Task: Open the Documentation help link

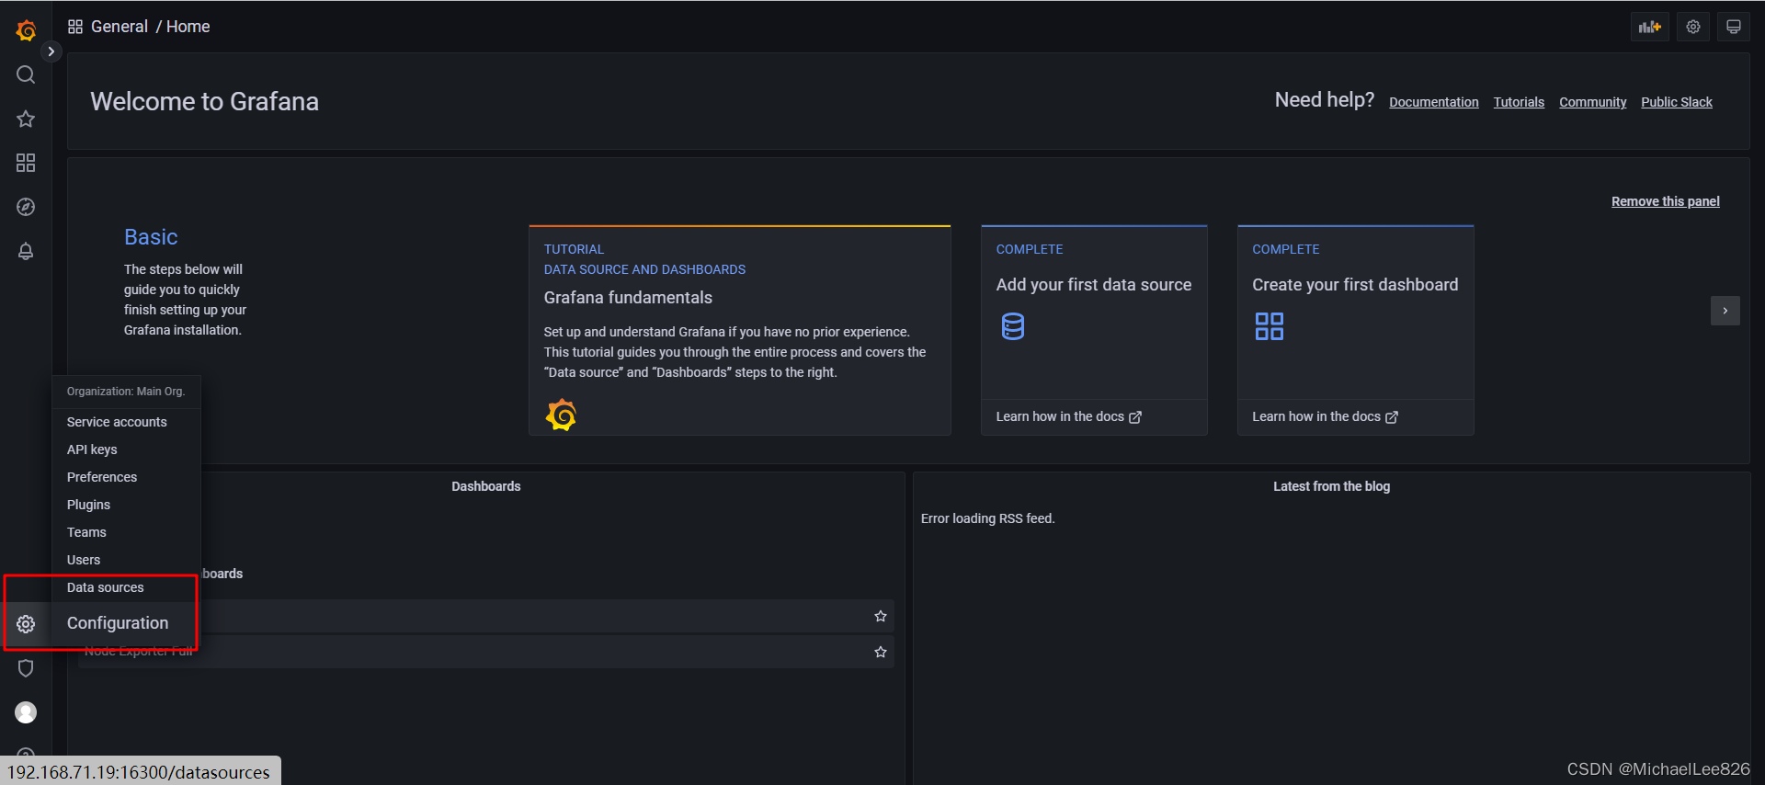Action: [x=1433, y=102]
